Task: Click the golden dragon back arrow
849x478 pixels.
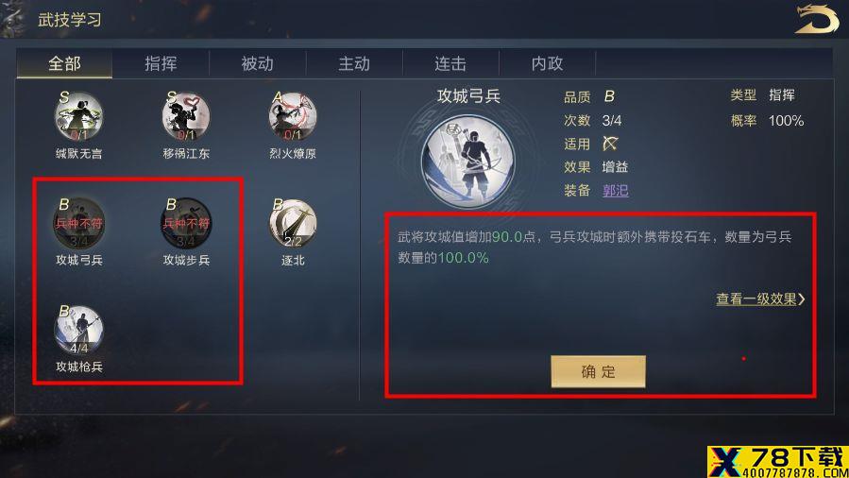Action: coord(817,20)
